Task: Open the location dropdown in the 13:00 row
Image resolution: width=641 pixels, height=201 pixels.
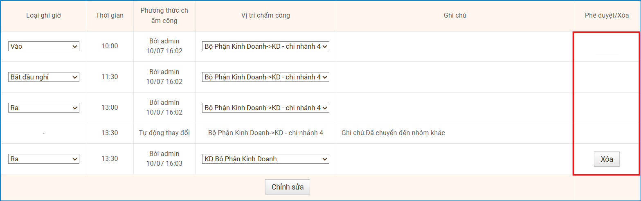Action: pyautogui.click(x=265, y=108)
